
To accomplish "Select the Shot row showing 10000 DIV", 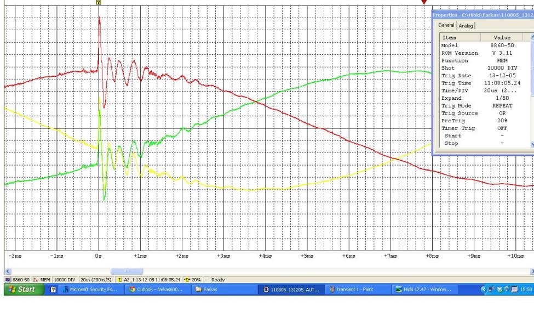I will [485, 68].
